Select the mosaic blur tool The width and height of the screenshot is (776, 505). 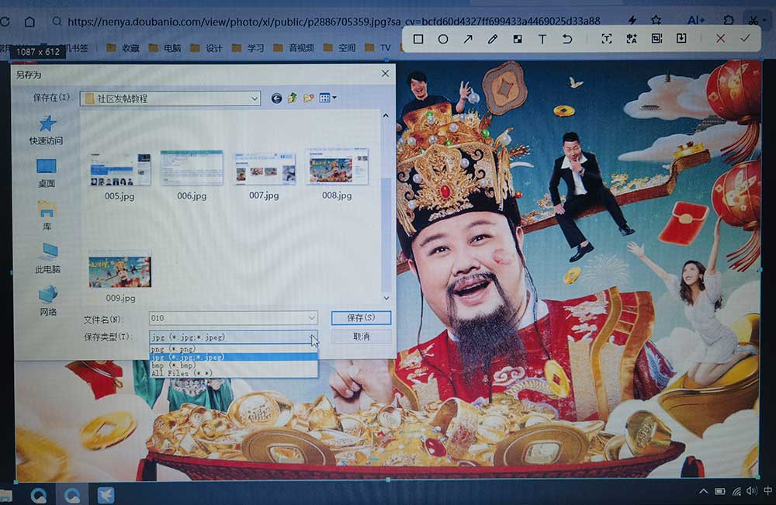tap(518, 39)
